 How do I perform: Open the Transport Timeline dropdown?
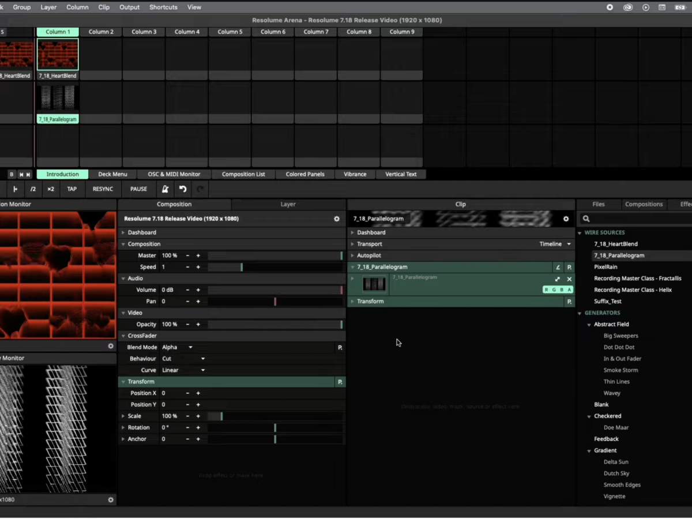[555, 244]
